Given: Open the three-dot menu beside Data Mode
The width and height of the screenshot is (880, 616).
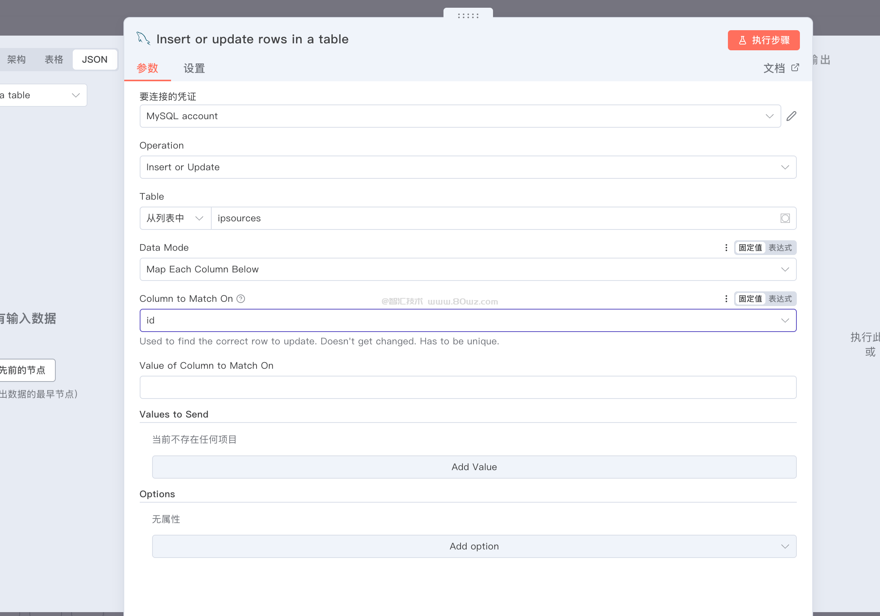Looking at the screenshot, I should coord(726,248).
